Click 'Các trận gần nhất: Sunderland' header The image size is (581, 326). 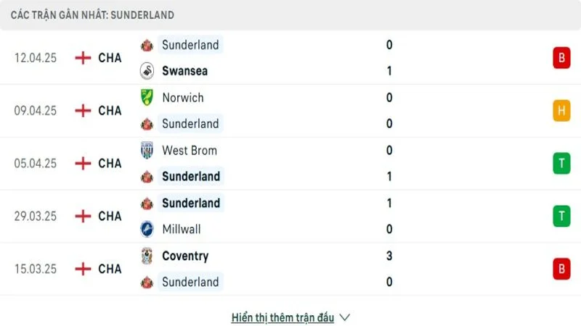[92, 15]
